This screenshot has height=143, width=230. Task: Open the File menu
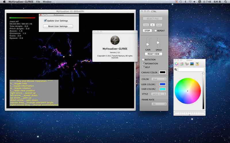pyautogui.click(x=38, y=2)
